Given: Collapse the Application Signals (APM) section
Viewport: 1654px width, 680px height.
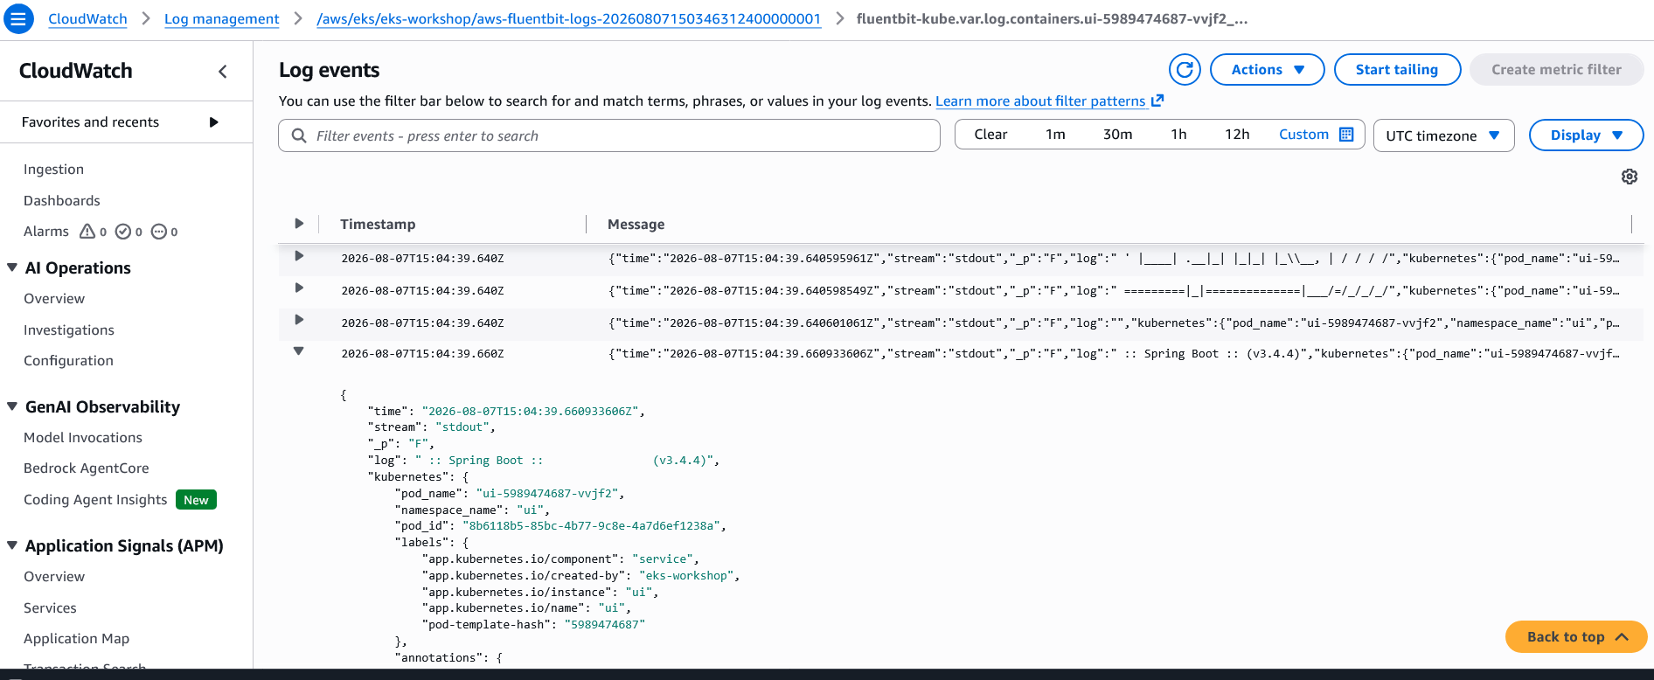Looking at the screenshot, I should (12, 545).
